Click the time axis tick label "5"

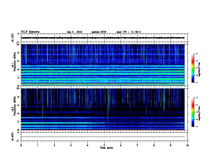104,145
